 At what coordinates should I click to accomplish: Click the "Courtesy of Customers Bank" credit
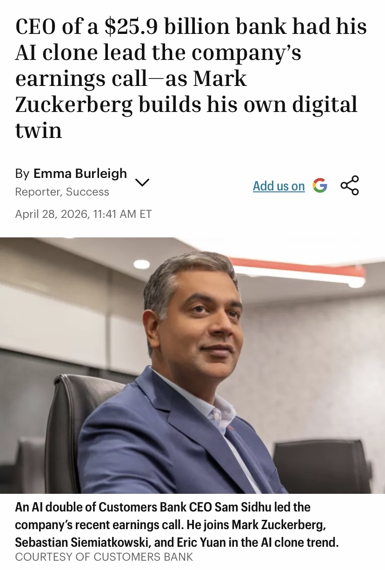point(104,557)
